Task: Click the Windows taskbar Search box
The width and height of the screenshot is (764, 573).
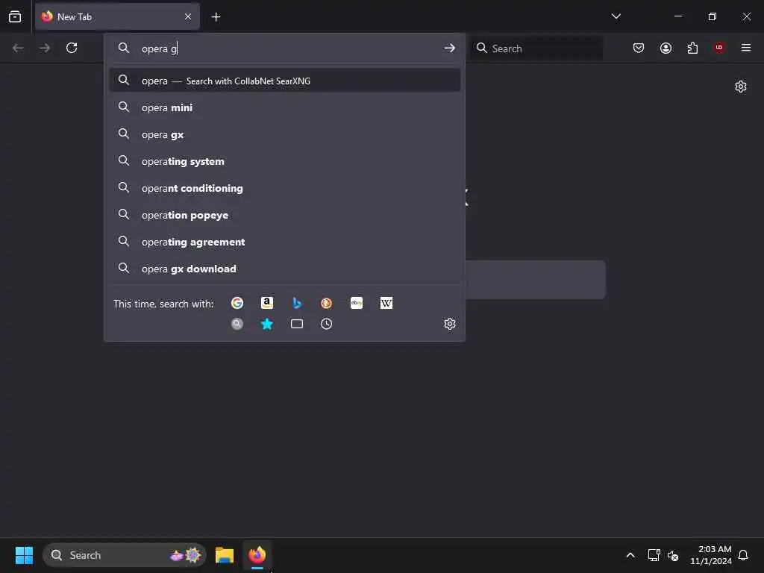Action: point(125,555)
